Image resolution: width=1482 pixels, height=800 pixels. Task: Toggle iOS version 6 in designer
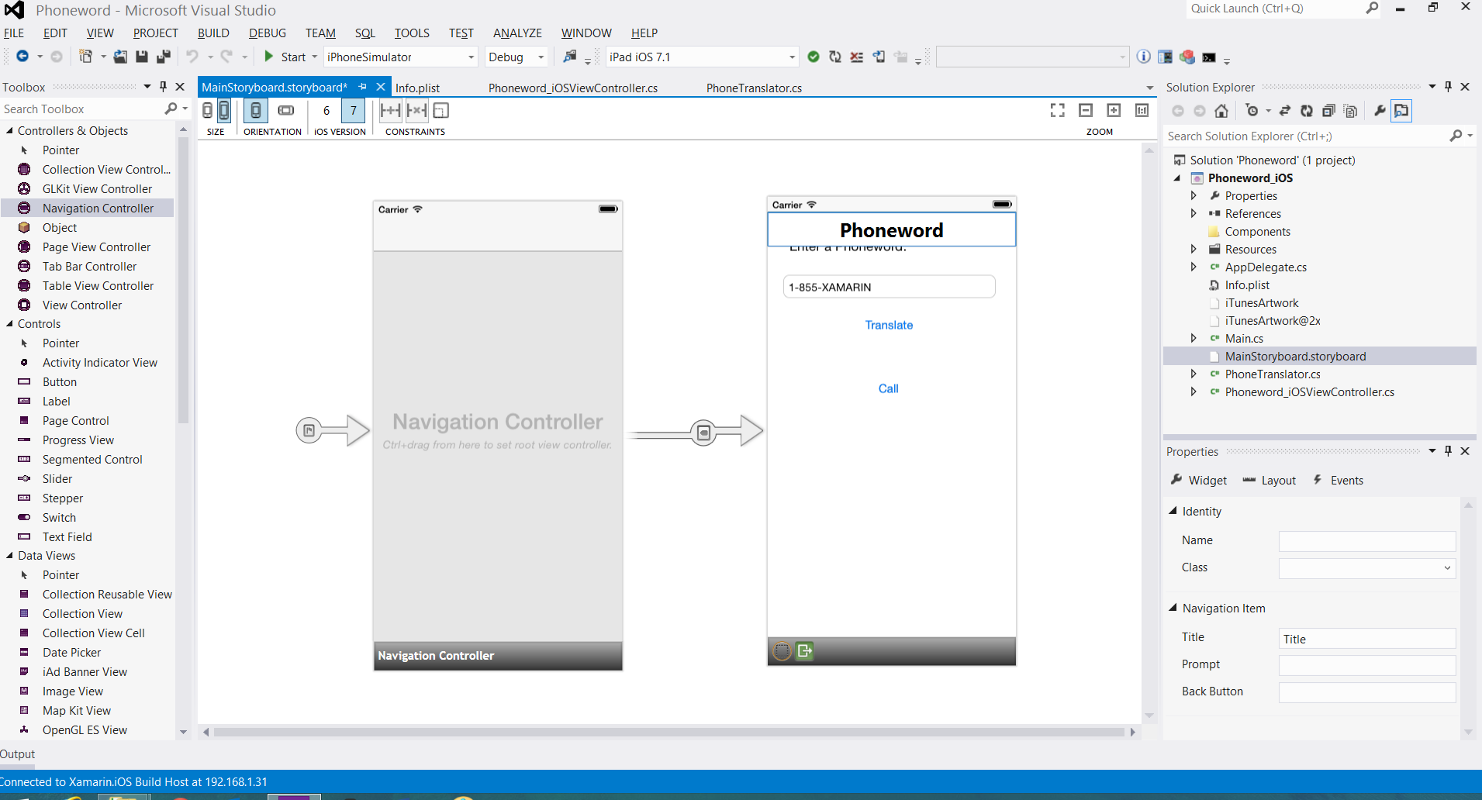326,111
